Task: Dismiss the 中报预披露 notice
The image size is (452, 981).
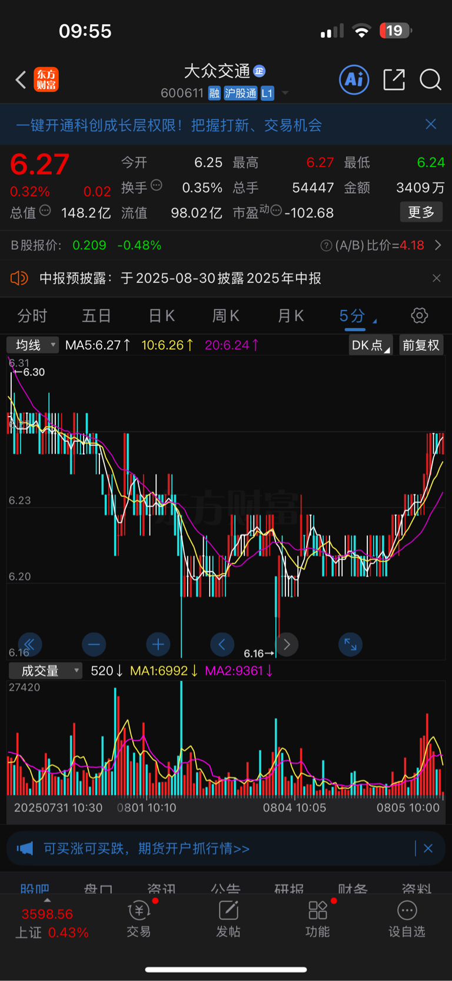Action: pyautogui.click(x=436, y=278)
